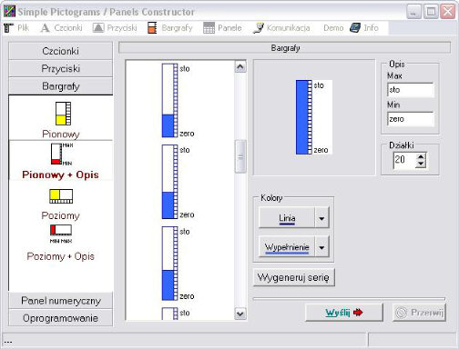Open the Przyciski toolbar icon
Image resolution: width=459 pixels, height=349 pixels.
(98, 28)
